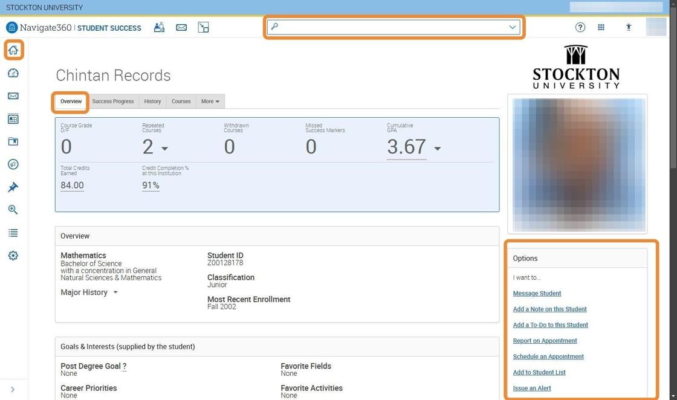The image size is (677, 400).
Task: Click Add a To-Do to this Student
Action: click(x=551, y=325)
